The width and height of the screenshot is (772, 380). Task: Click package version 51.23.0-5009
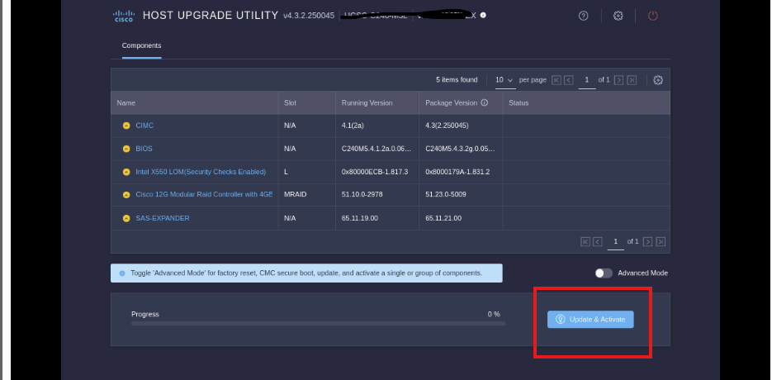[x=446, y=195]
